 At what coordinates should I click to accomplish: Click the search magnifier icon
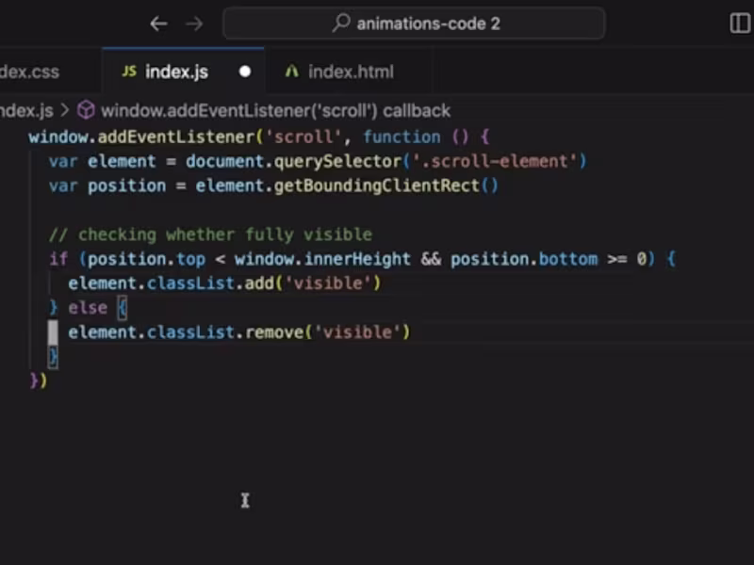[341, 23]
